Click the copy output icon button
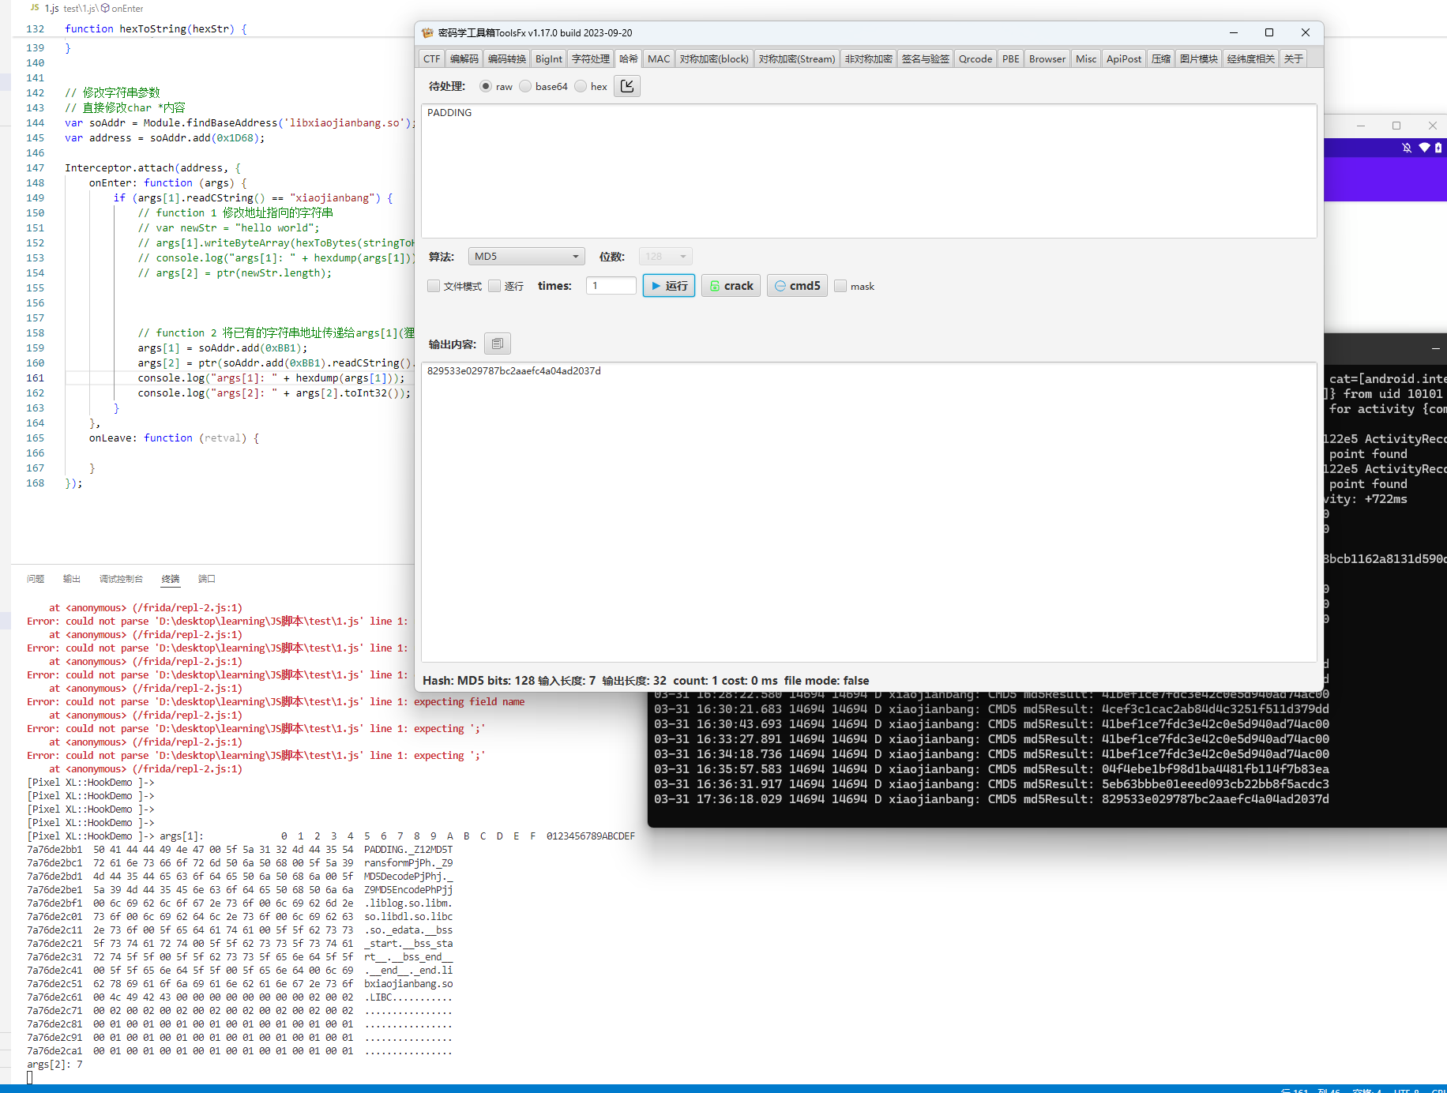The image size is (1447, 1093). point(497,344)
